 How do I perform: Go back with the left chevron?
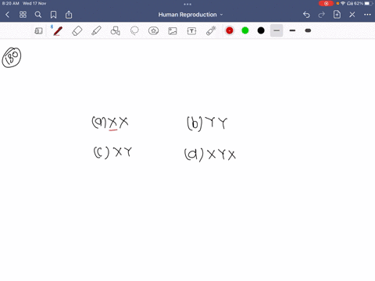7,15
